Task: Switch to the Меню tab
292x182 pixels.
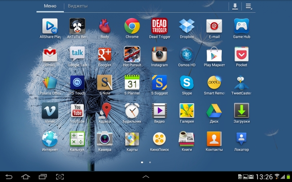Action: coord(50,6)
